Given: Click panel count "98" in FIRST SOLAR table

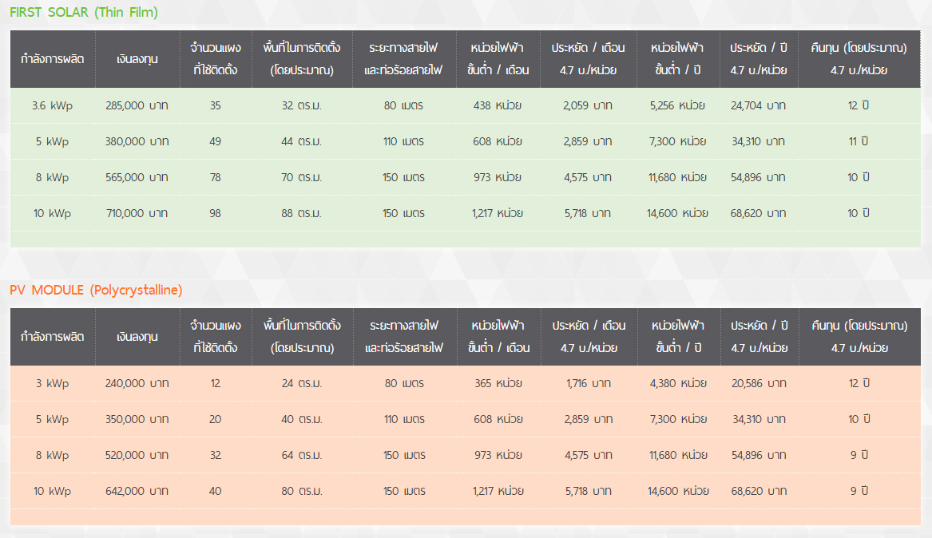Looking at the screenshot, I should point(215,213).
